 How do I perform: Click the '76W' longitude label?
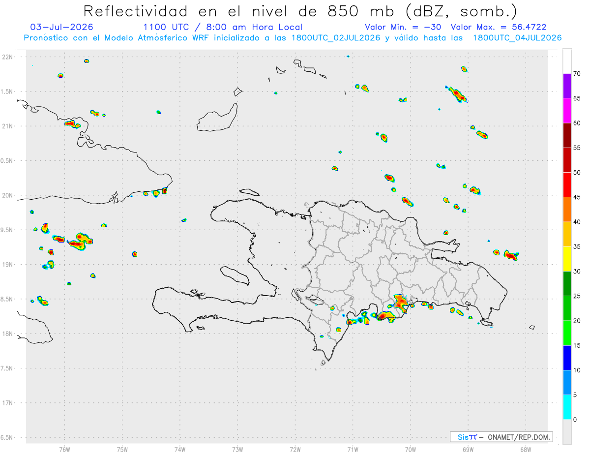[64, 449]
